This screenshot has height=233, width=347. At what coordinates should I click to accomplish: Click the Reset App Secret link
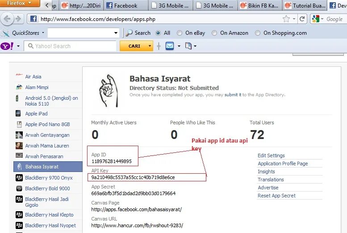pyautogui.click(x=276, y=196)
